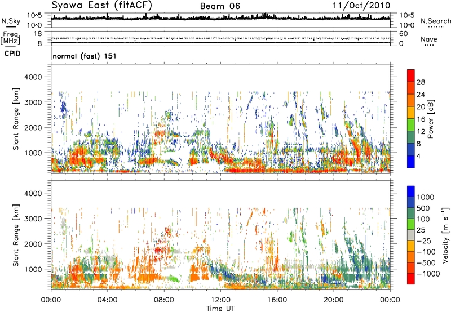Click velocity colorbar tick '100'
This screenshot has height=312, width=451.
(x=423, y=219)
